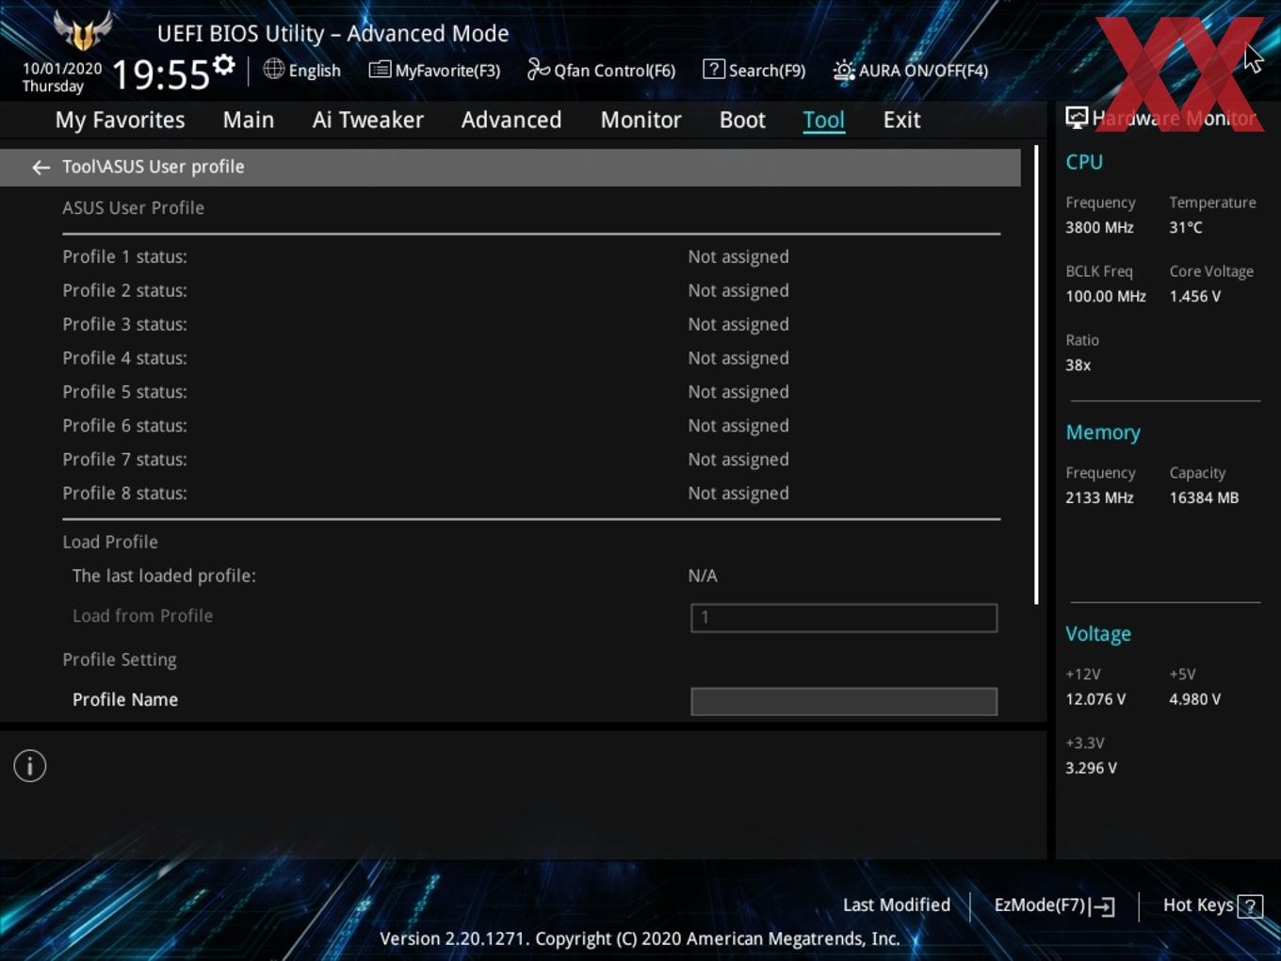
Task: Click the N/A last loaded value
Action: point(703,576)
